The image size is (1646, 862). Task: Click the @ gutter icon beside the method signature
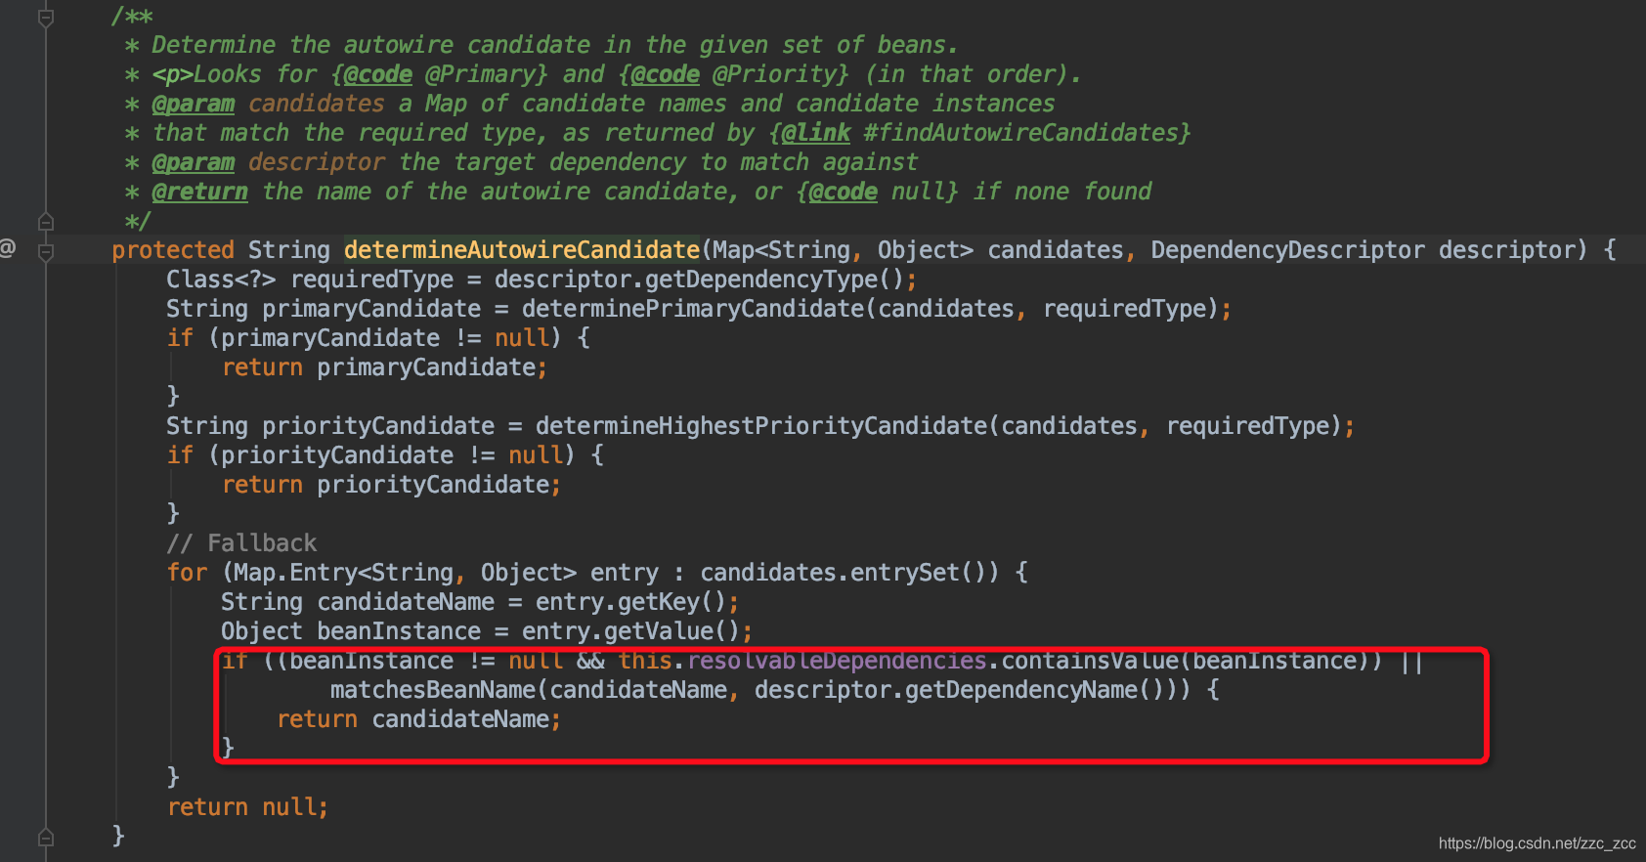8,248
